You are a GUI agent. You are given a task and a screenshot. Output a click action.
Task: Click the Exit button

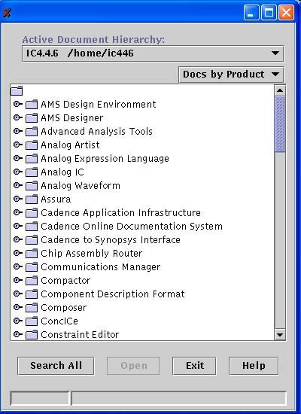coord(194,366)
